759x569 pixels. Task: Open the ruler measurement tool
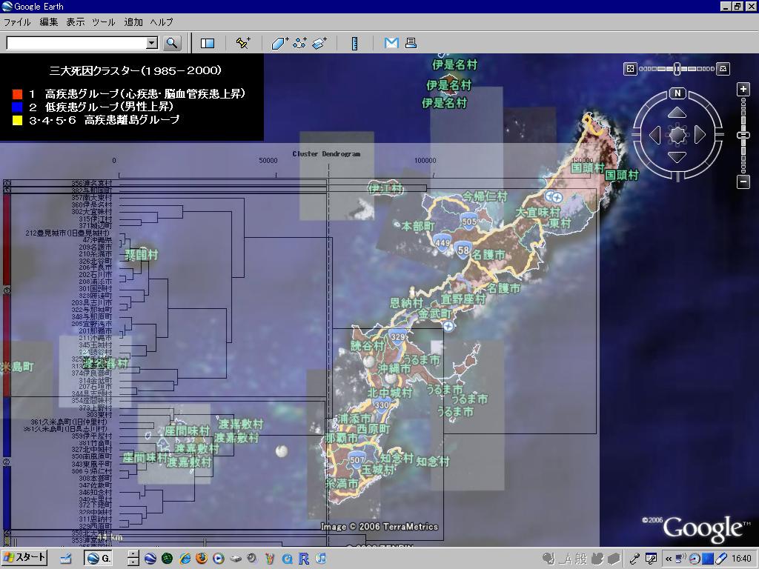pyautogui.click(x=354, y=43)
